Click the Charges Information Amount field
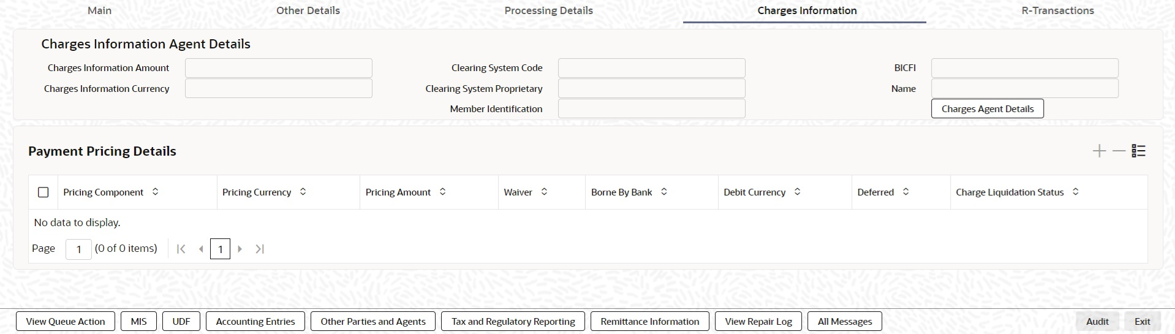 coord(278,68)
